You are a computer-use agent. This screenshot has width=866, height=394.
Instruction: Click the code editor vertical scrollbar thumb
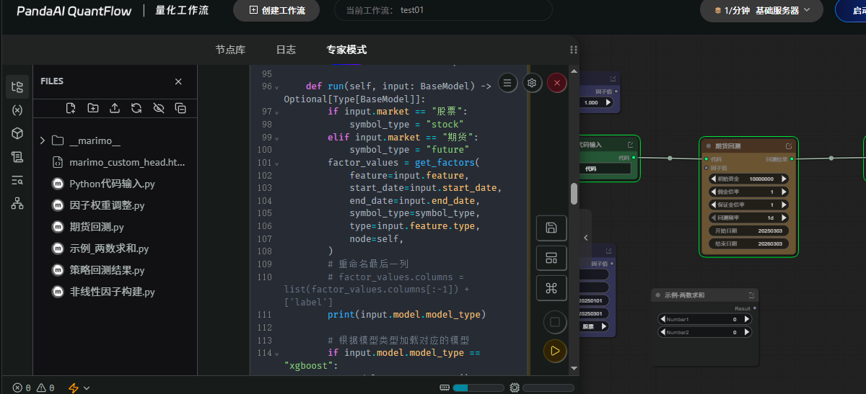point(574,194)
